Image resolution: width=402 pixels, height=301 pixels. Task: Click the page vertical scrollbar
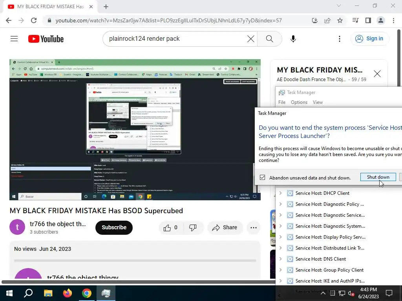pyautogui.click(x=399, y=59)
